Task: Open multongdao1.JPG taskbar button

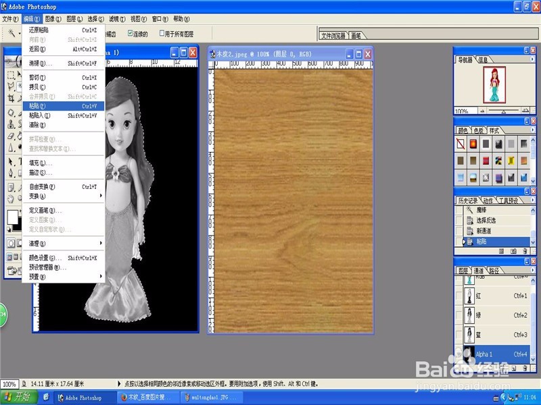Action: 212,398
